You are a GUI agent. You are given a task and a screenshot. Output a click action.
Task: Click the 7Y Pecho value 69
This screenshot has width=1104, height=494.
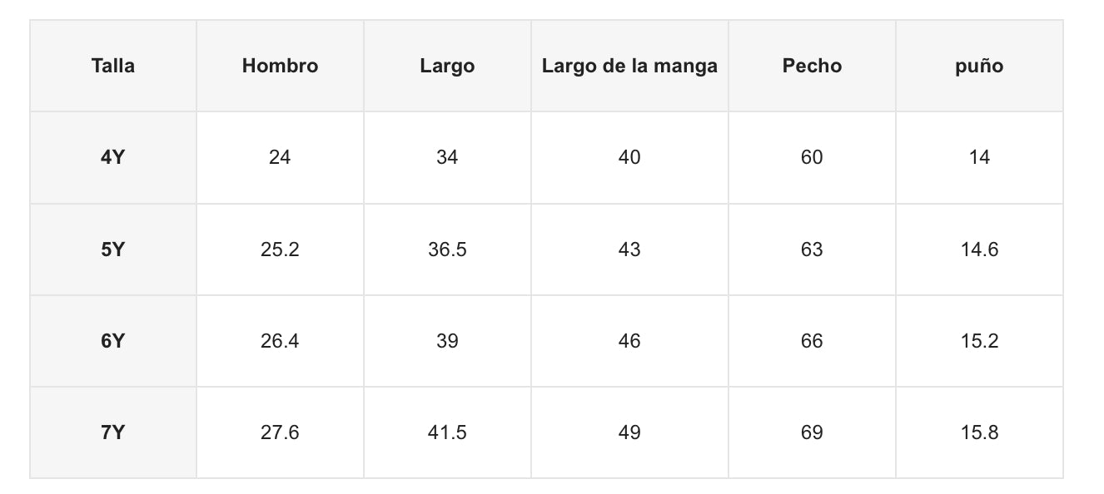[x=812, y=432]
